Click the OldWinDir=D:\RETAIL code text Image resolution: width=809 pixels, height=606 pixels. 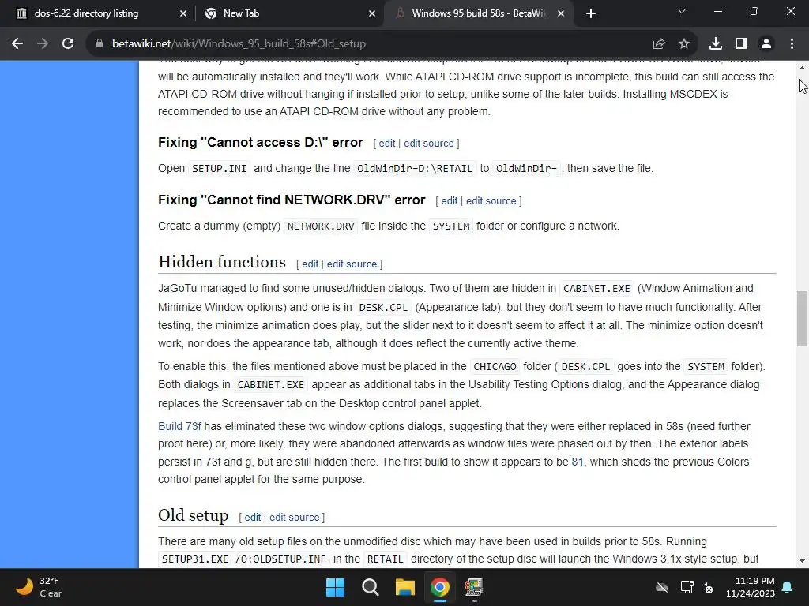pyautogui.click(x=415, y=169)
